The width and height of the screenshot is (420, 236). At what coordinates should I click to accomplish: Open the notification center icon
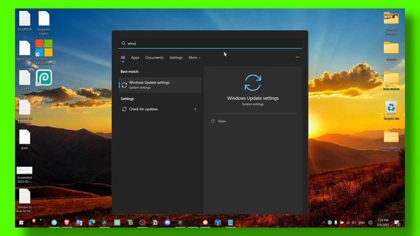[x=396, y=223]
